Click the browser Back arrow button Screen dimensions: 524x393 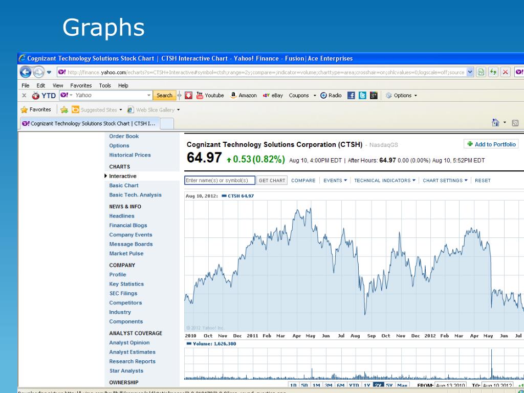coord(26,72)
